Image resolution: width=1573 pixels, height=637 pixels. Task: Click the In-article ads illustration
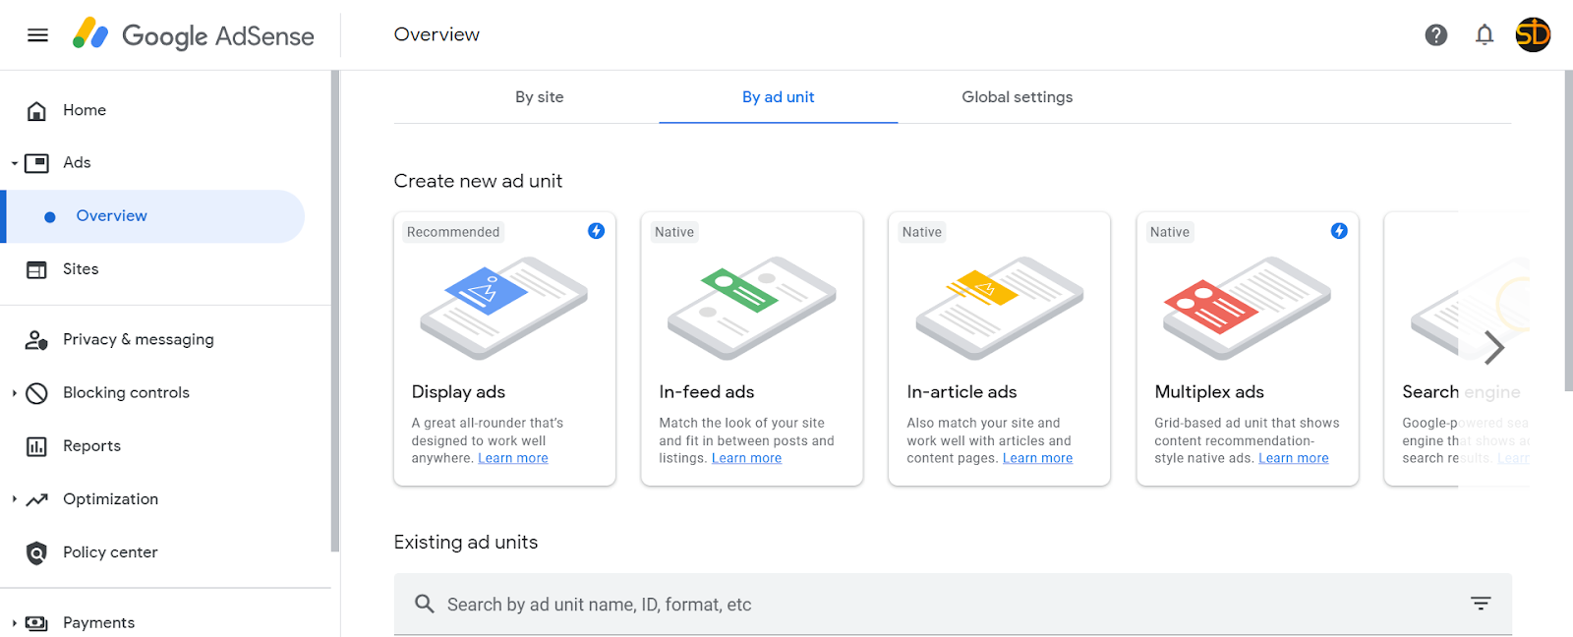tap(1000, 308)
